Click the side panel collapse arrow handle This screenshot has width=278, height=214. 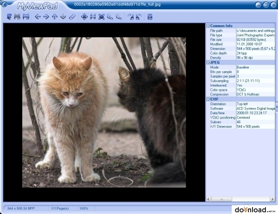pos(277,107)
